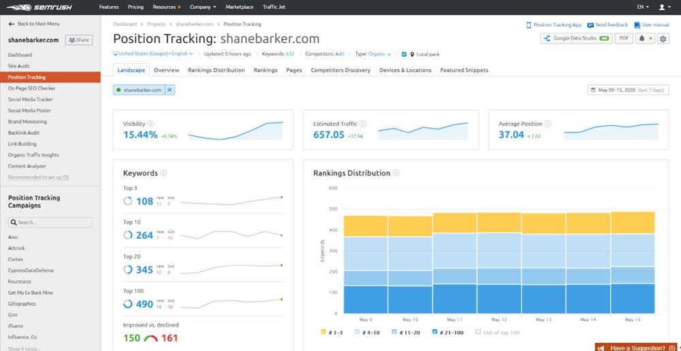Expand Recommended to set up (3)
Viewport: 681px width, 351px height.
(x=38, y=177)
